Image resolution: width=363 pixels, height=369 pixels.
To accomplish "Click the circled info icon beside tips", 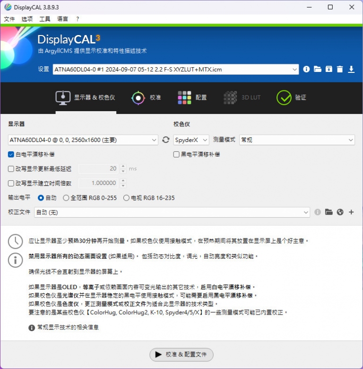I will (x=15, y=260).
